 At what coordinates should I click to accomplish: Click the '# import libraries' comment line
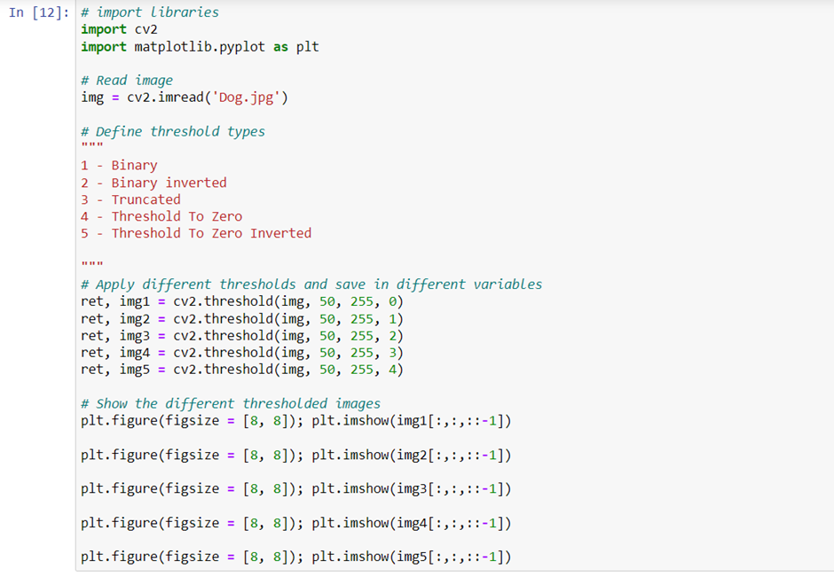pos(149,12)
